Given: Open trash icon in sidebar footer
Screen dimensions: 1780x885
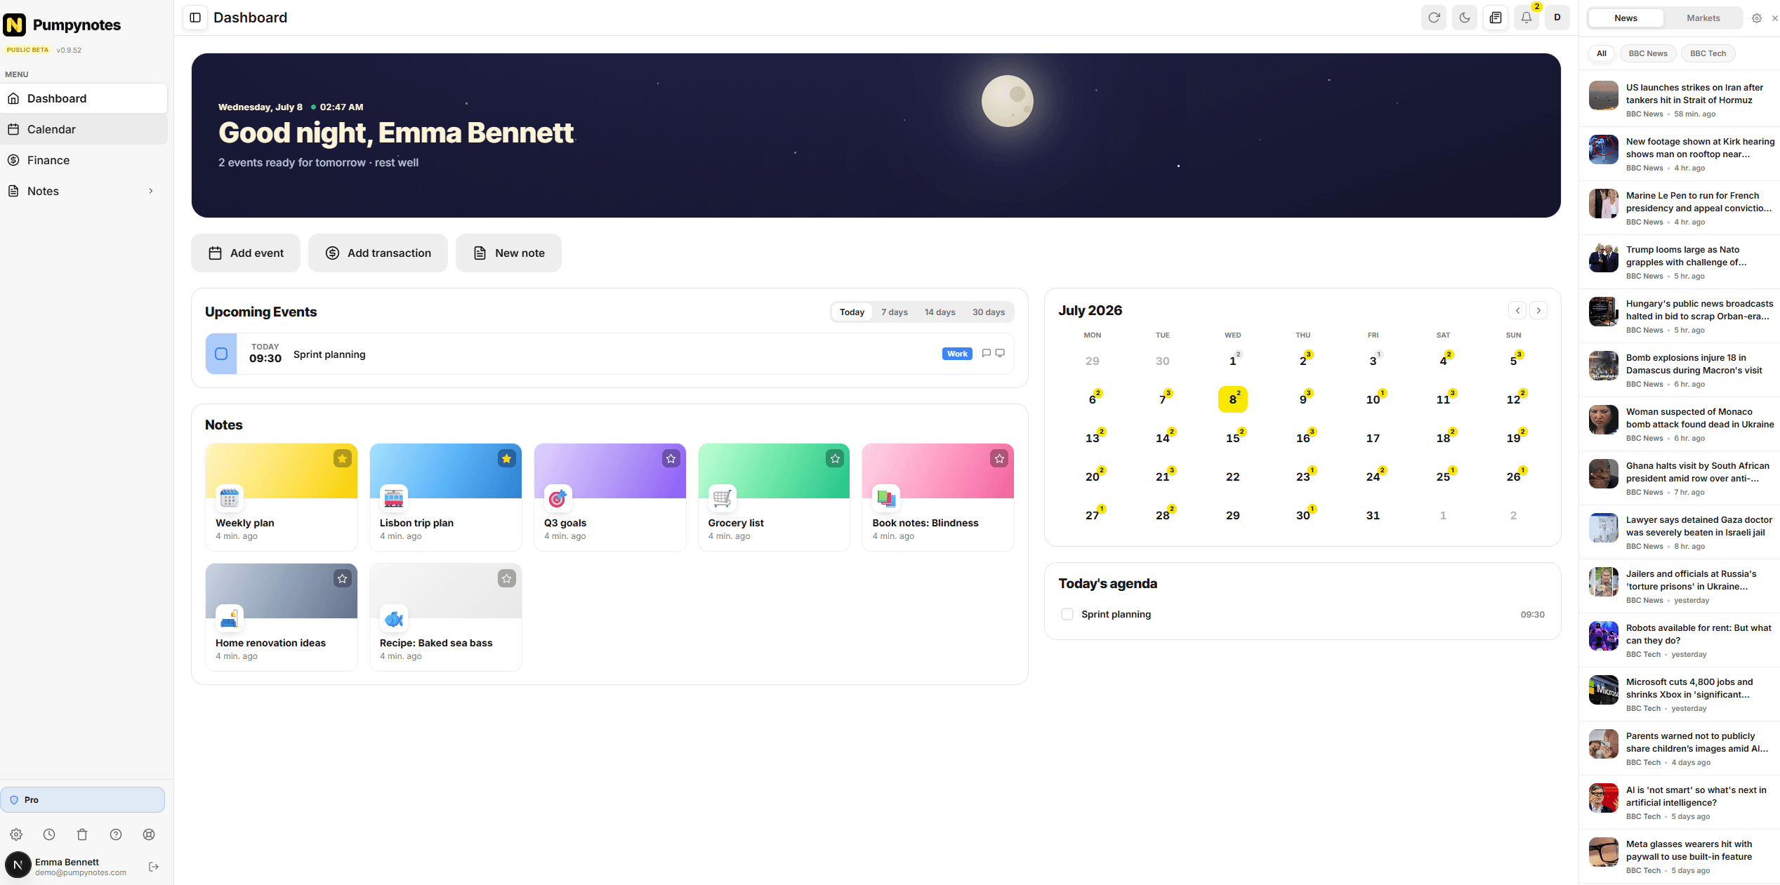Looking at the screenshot, I should tap(82, 834).
